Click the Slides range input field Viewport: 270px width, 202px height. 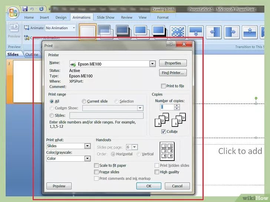click(x=106, y=115)
